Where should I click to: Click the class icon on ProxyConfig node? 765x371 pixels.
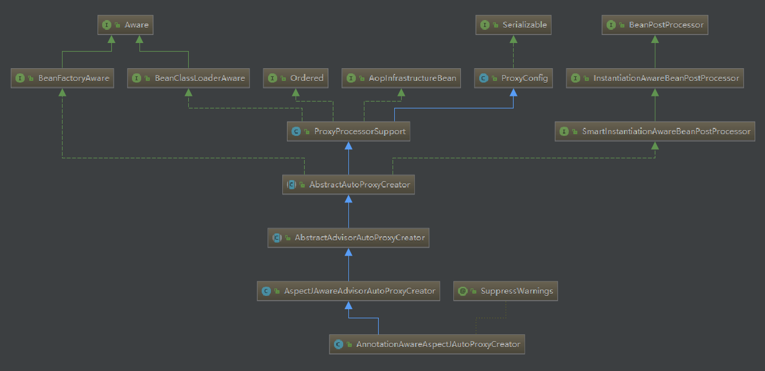[x=483, y=79]
